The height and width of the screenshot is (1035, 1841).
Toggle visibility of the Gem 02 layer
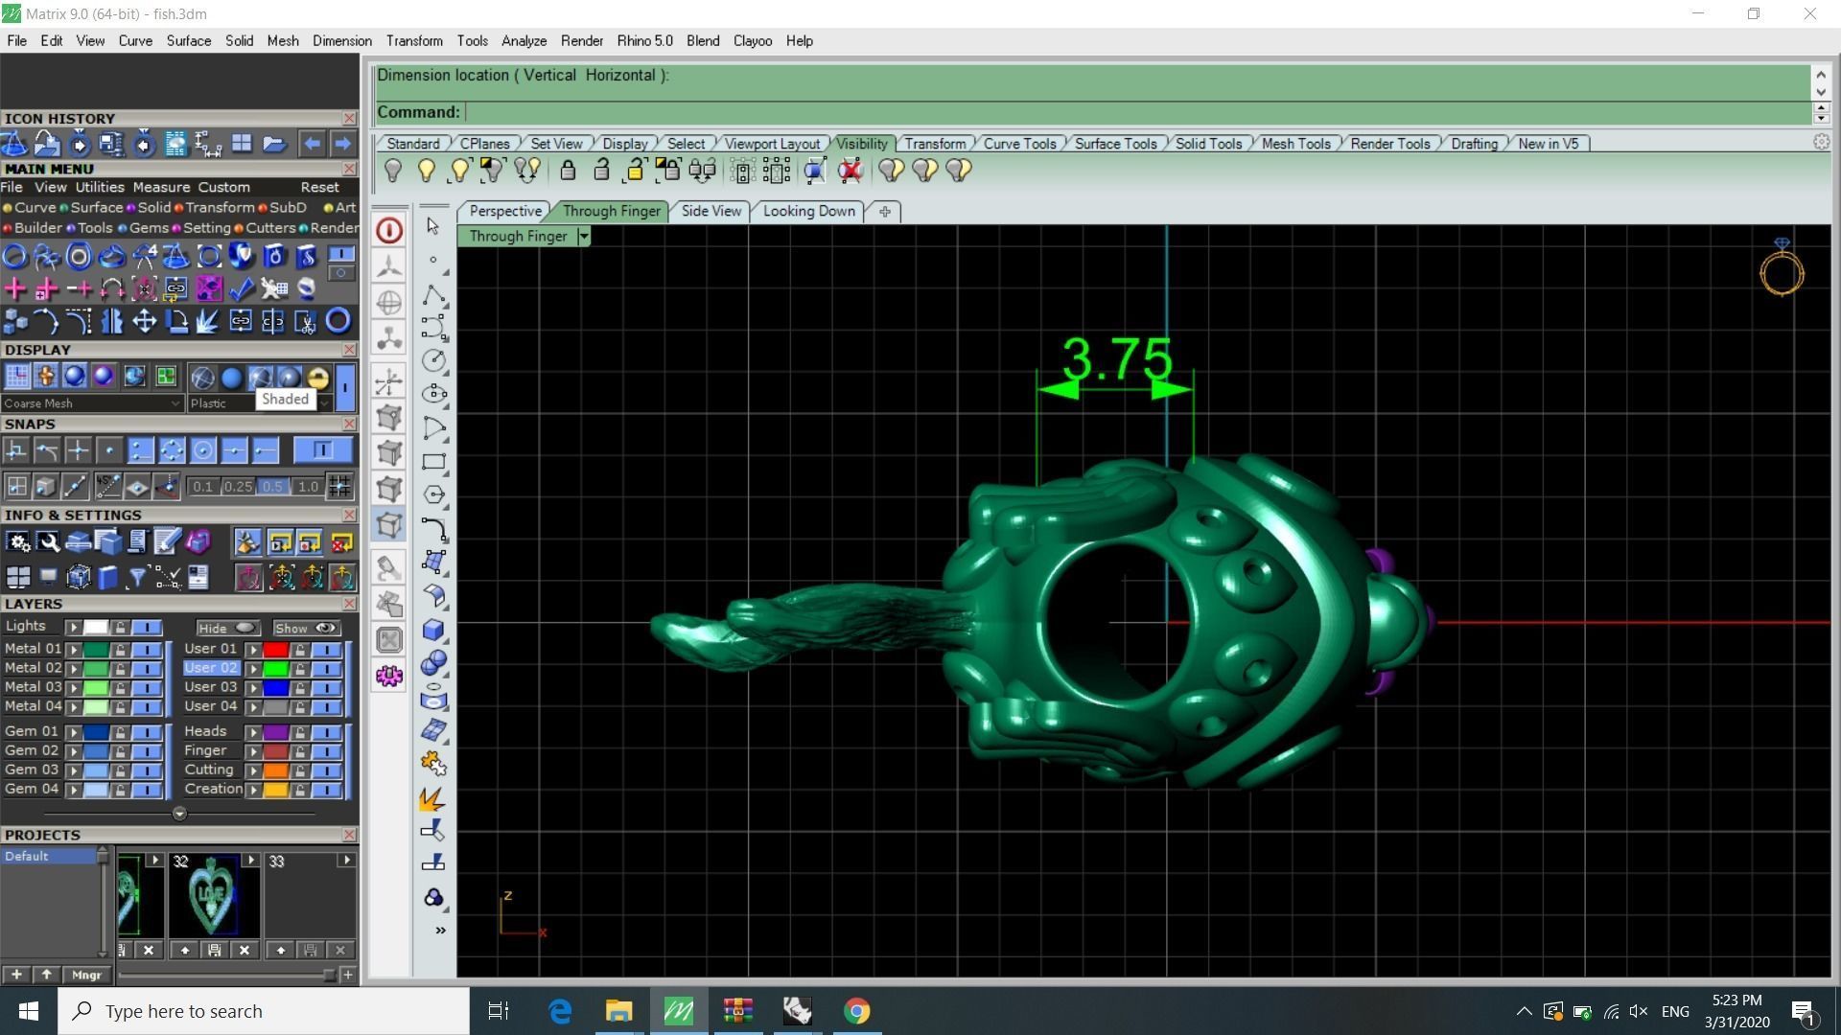pyautogui.click(x=147, y=751)
